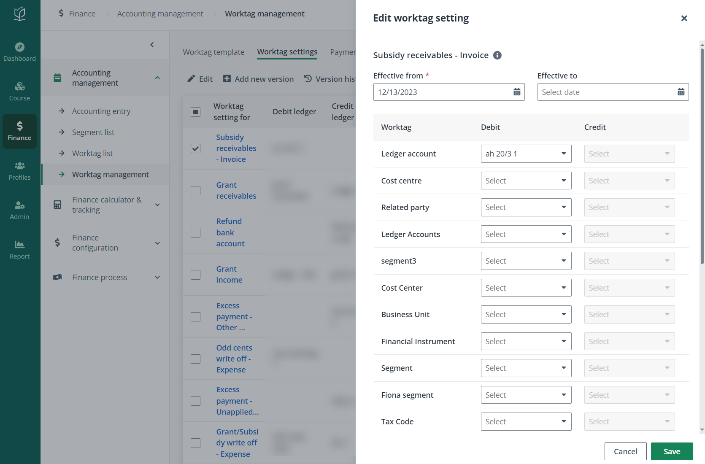Click the Finance calculator icon
This screenshot has width=705, height=464.
point(57,205)
